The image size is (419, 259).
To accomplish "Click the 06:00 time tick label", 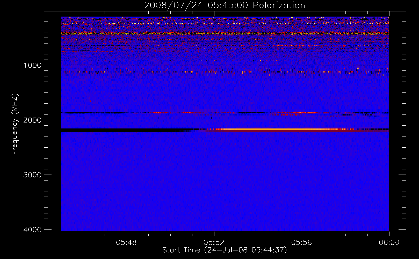I will (x=389, y=243).
